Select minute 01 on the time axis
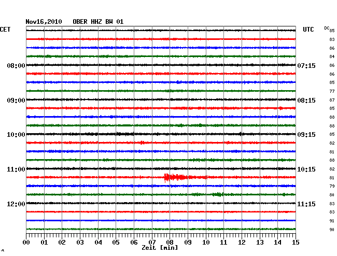 tap(44, 243)
